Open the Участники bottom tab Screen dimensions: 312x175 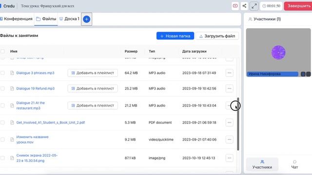point(262,164)
